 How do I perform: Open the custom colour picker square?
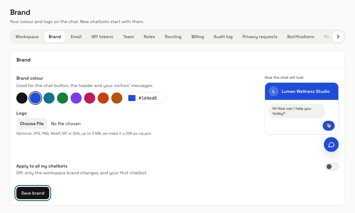point(132,98)
